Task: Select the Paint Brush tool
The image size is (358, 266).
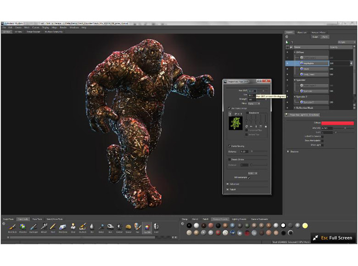Action: coord(12,227)
